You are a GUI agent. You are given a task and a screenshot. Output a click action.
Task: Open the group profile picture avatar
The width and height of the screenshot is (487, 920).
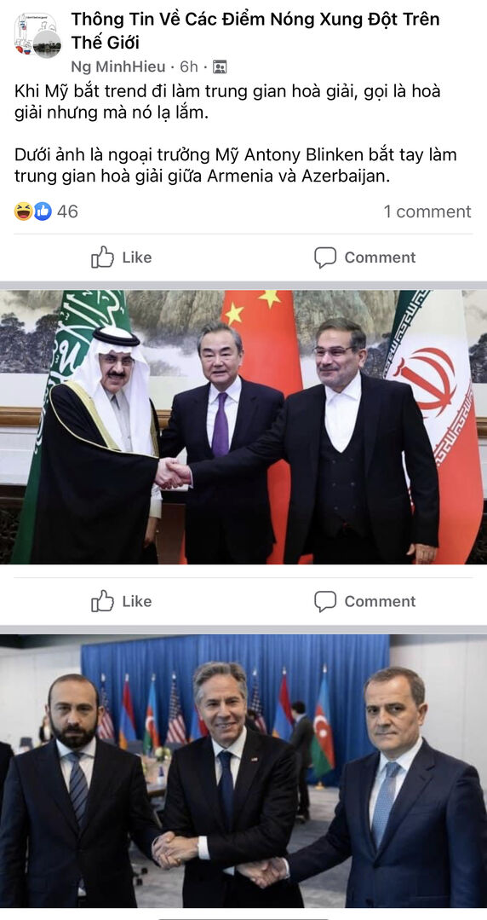37,35
